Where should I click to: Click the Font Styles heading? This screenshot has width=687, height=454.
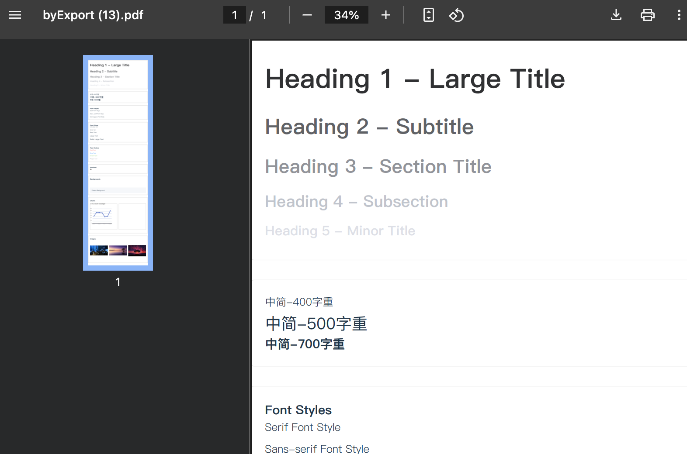coord(298,410)
